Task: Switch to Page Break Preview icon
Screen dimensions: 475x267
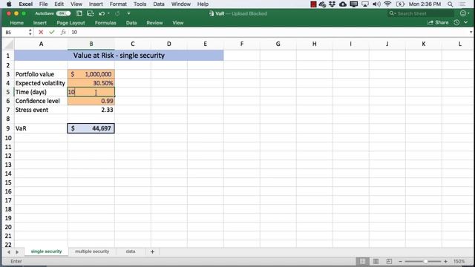Action: (x=389, y=261)
